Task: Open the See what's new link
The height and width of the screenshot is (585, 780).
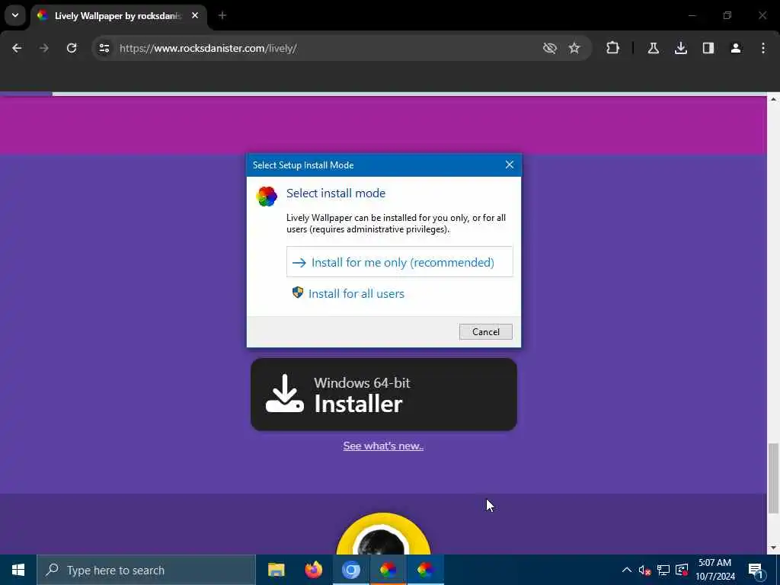Action: click(383, 446)
